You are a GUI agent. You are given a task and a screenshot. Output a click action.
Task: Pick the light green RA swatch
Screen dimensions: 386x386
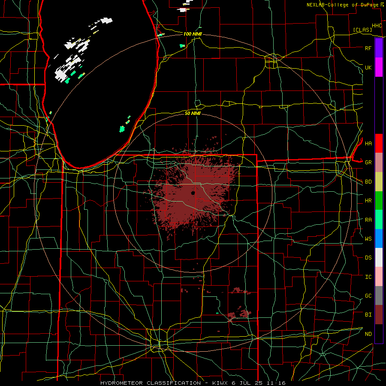click(x=379, y=220)
